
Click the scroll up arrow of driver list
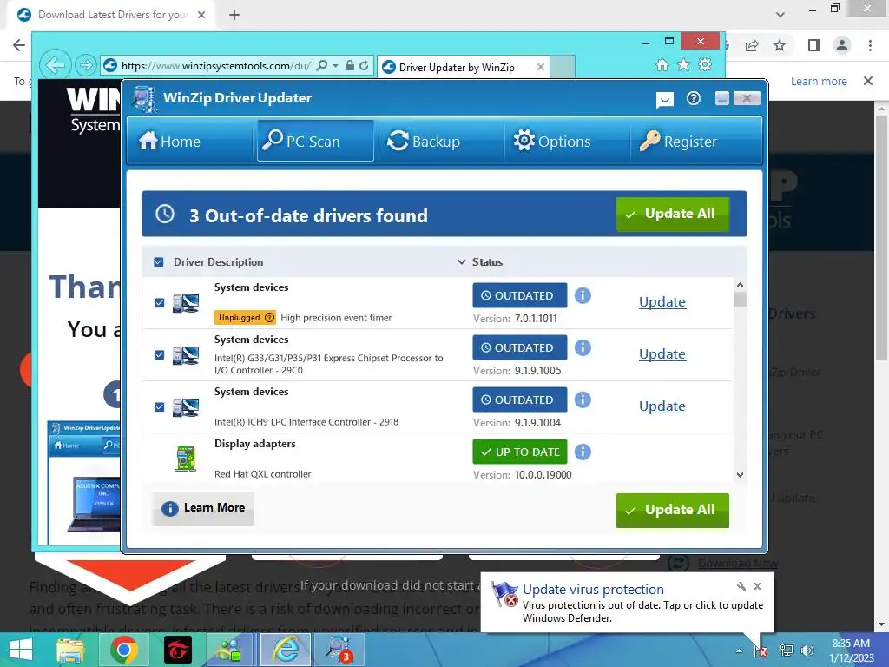pyautogui.click(x=740, y=285)
